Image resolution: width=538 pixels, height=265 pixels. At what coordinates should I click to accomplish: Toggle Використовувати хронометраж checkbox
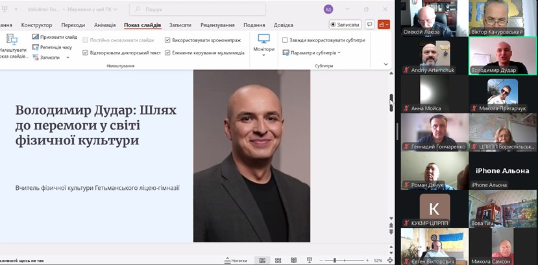167,40
